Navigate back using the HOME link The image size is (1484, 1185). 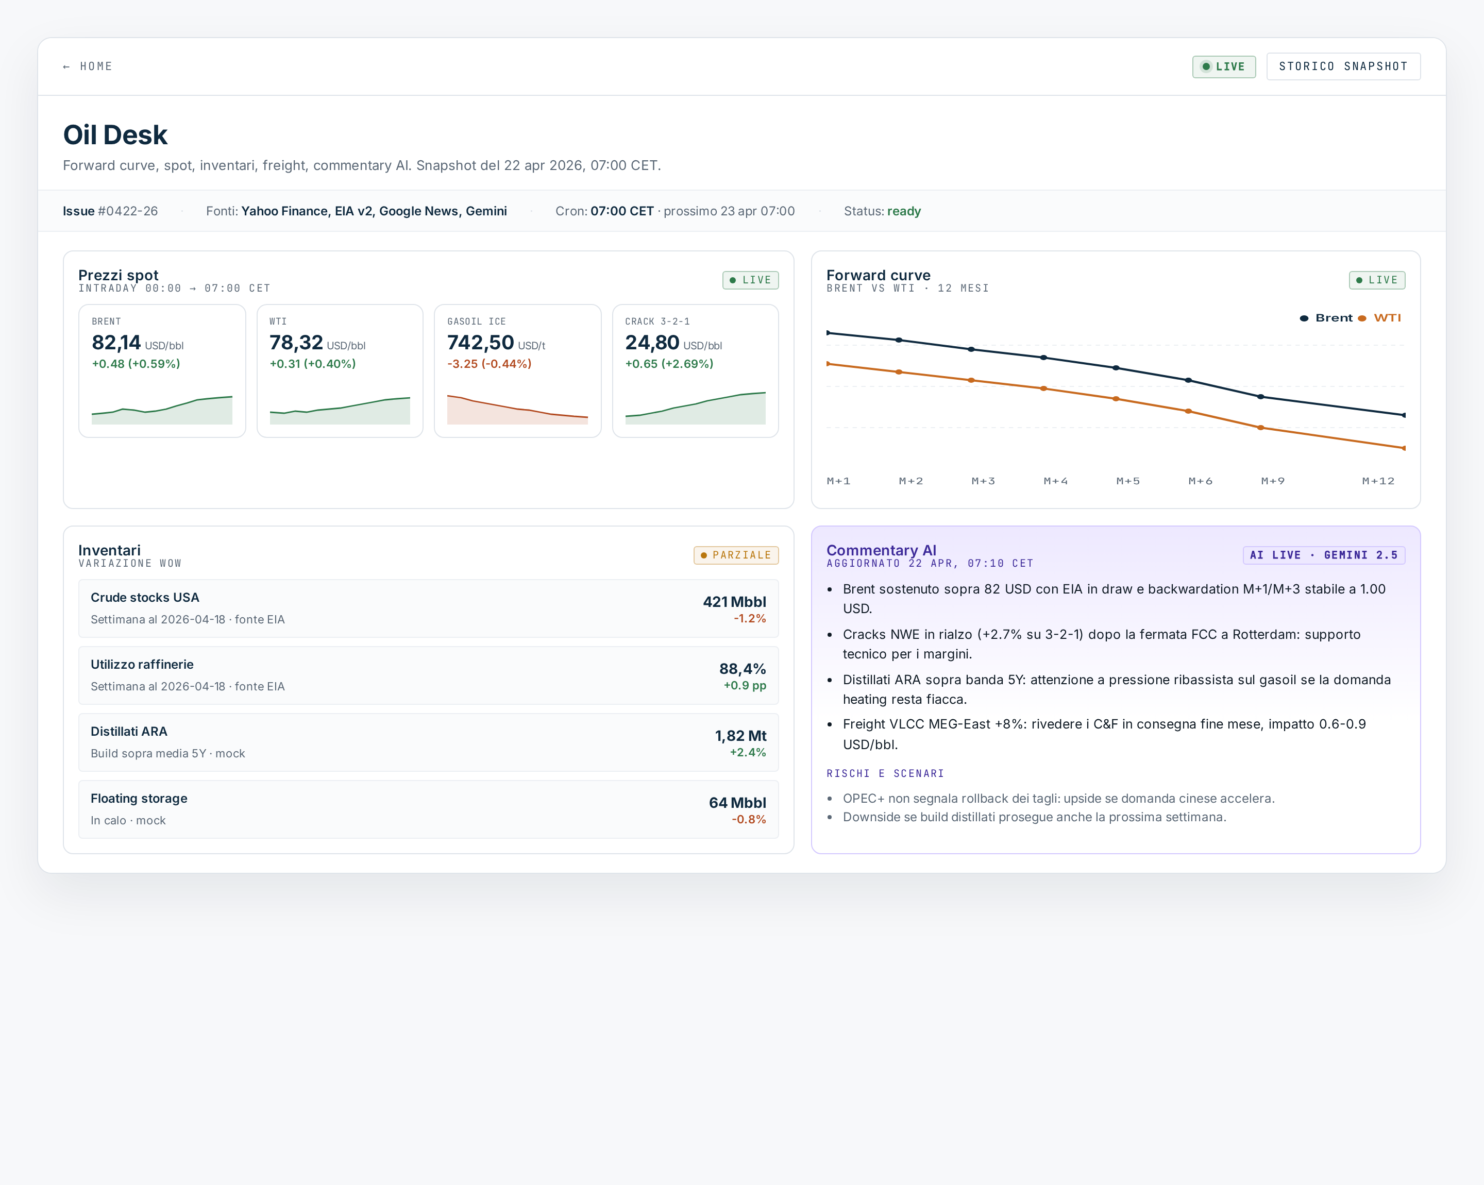[x=88, y=66]
